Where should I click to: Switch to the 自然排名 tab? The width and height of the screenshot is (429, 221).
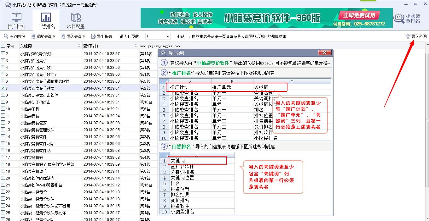(46, 20)
